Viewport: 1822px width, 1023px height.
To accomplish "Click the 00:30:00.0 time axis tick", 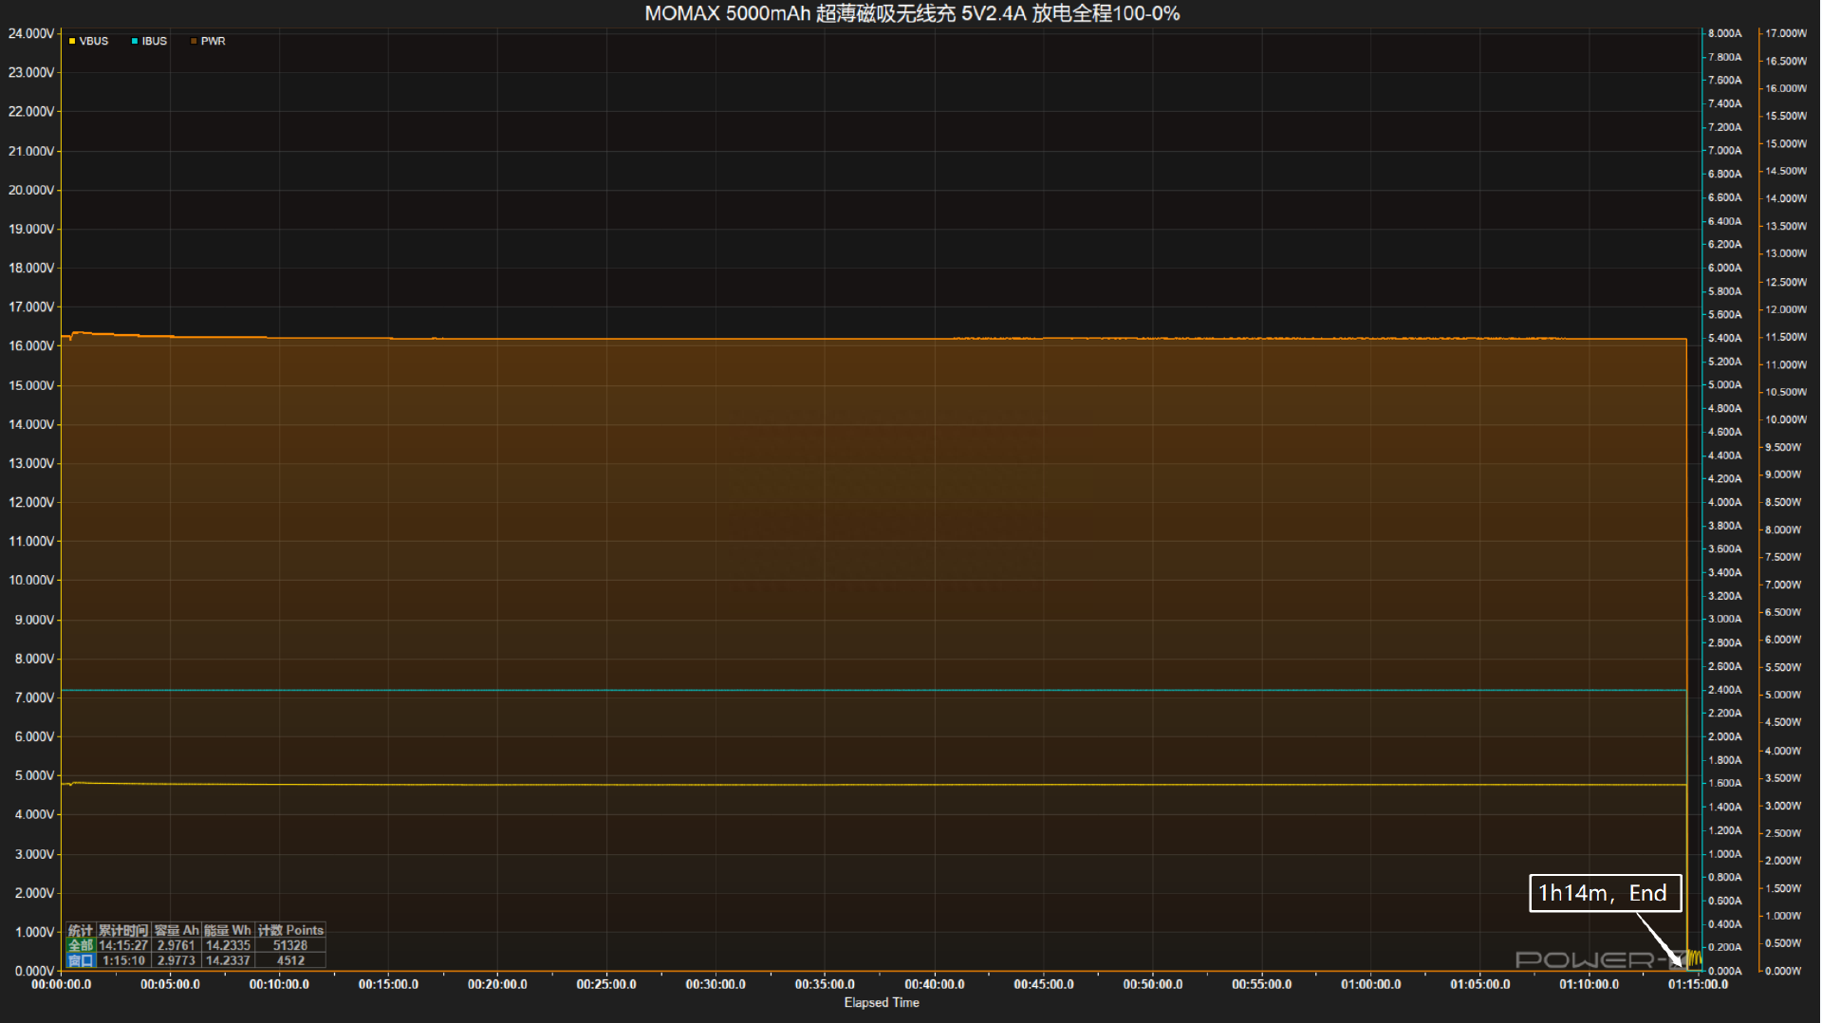I will 716,984.
